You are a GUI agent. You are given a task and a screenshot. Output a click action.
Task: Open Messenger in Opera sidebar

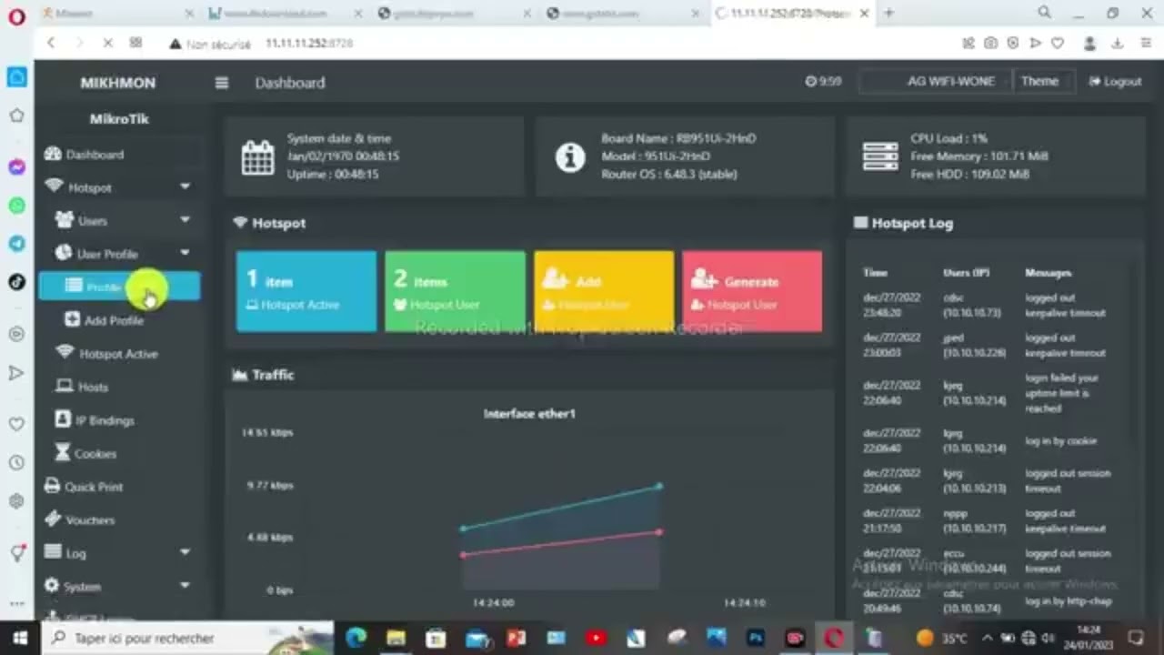pos(16,167)
